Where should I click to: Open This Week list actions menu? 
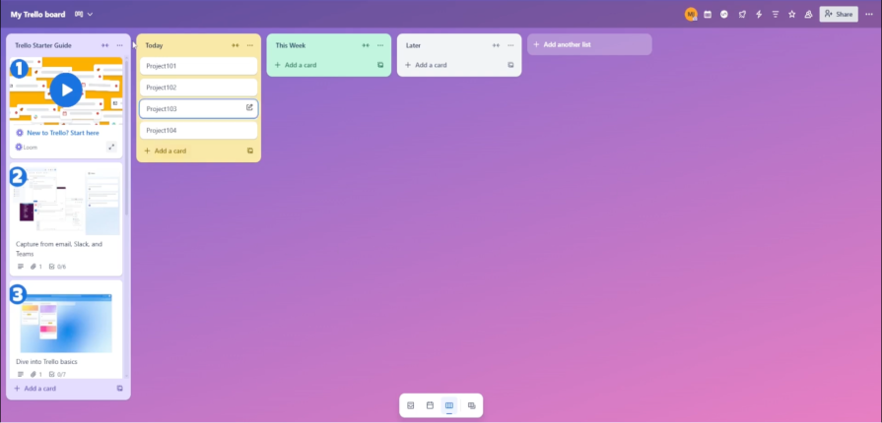[x=380, y=45]
